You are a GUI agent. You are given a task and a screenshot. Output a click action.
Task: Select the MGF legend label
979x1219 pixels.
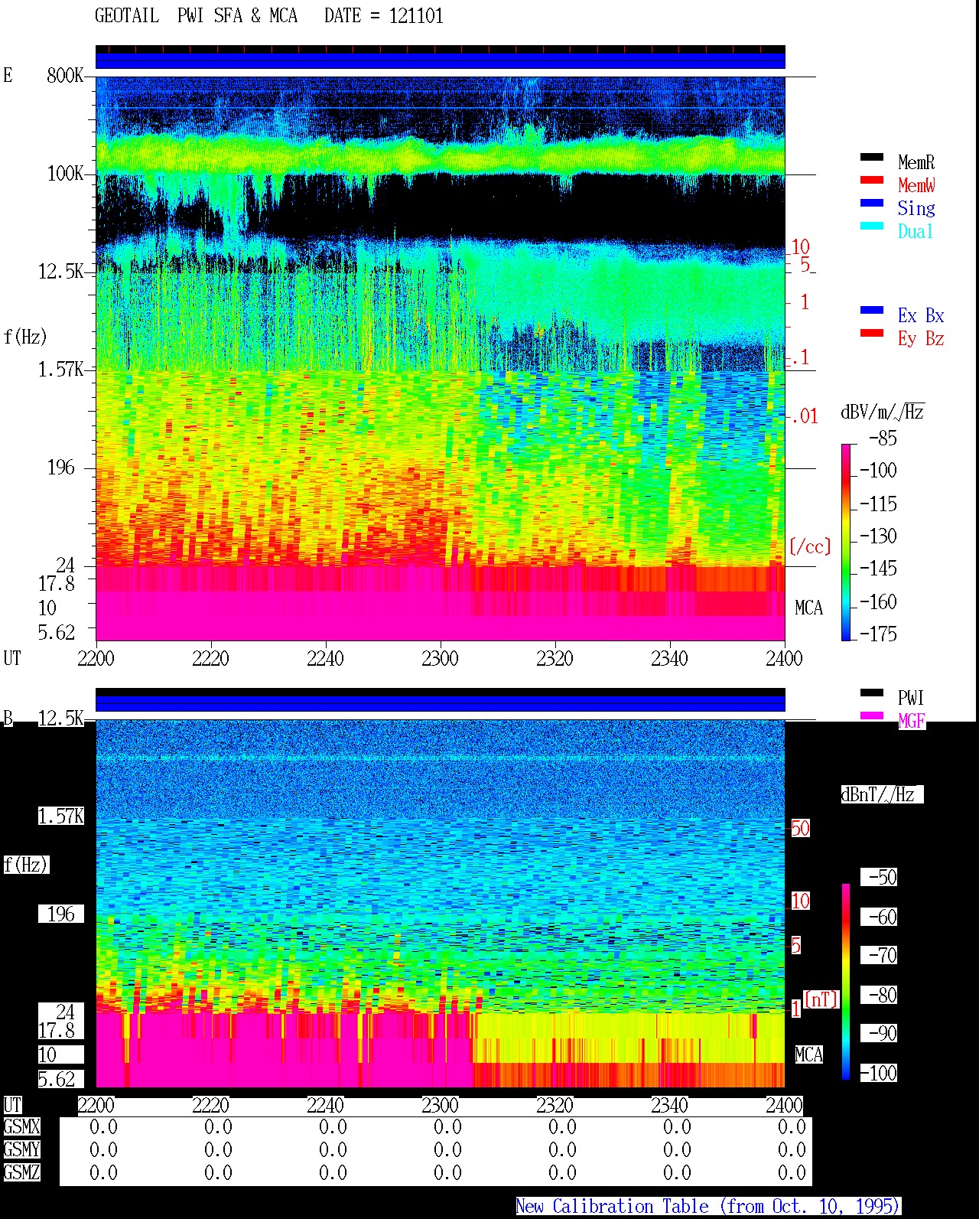click(x=912, y=721)
